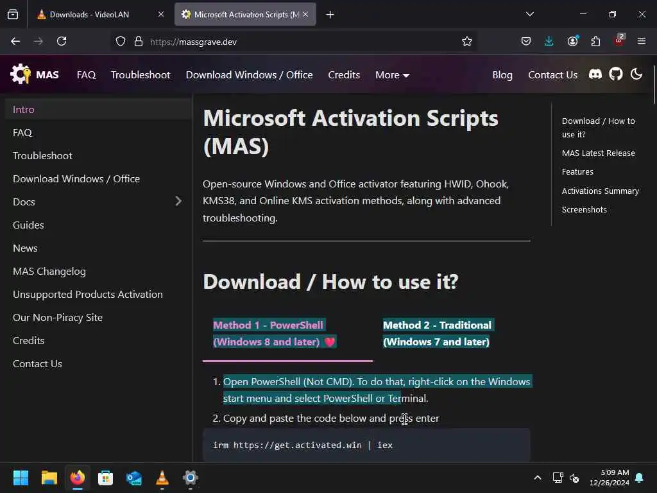Viewport: 657px width, 493px height.
Task: Select Troubleshoot in the sidebar
Action: click(x=98, y=155)
